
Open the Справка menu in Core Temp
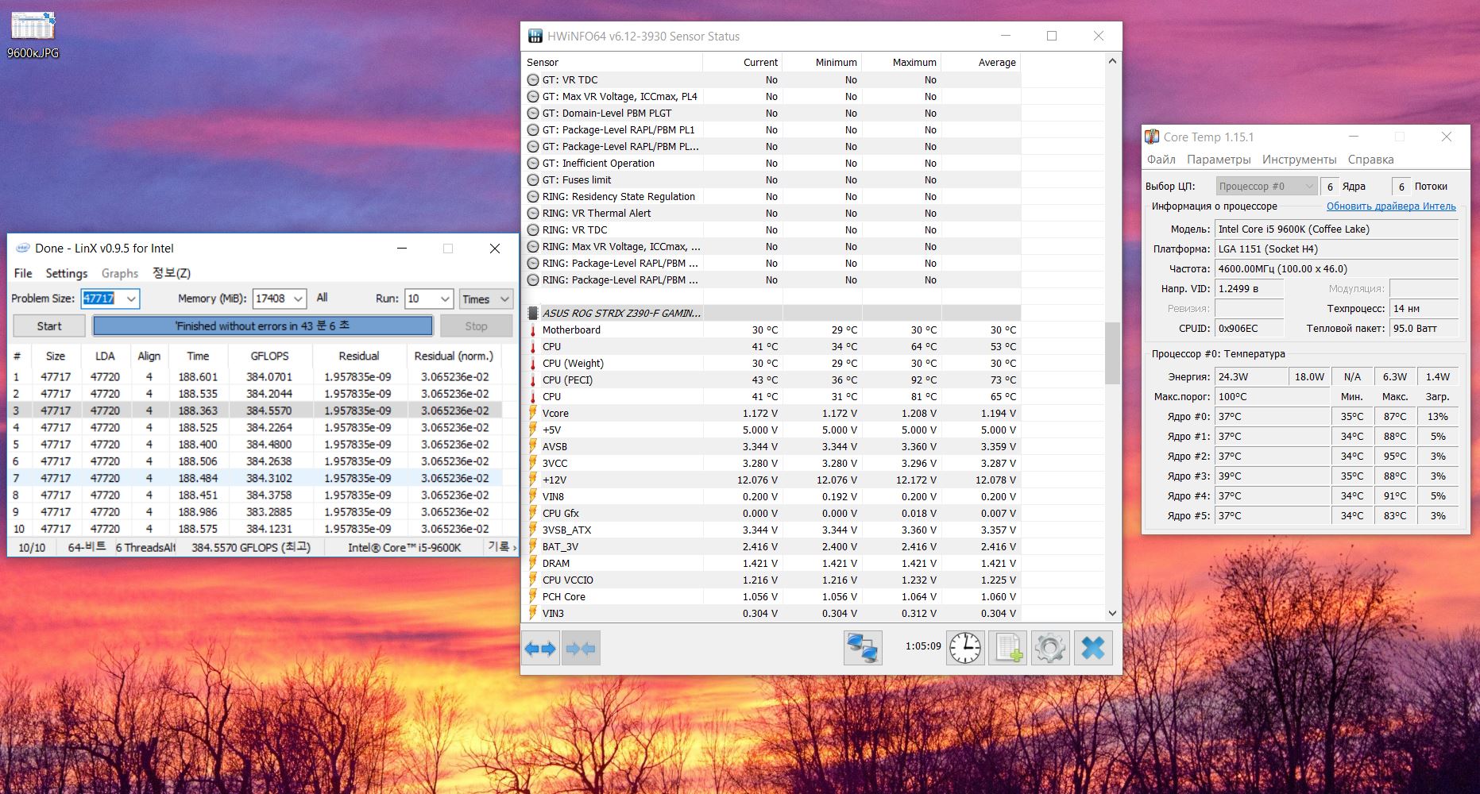pos(1370,160)
